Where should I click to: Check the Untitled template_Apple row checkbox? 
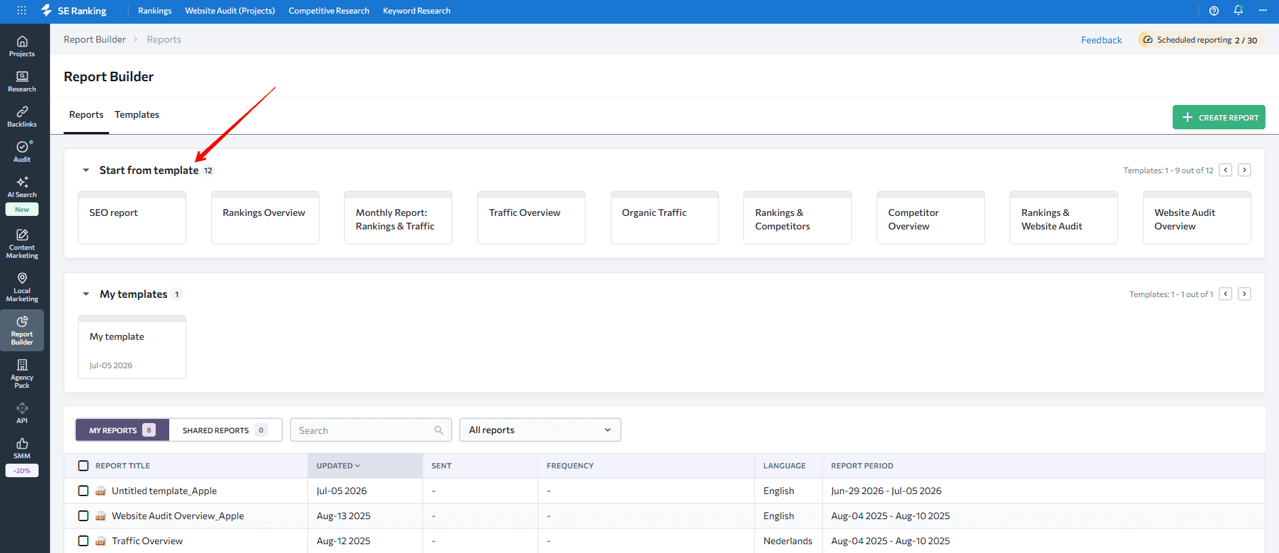[x=83, y=491]
